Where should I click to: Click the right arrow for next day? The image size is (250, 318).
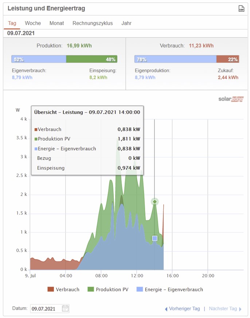pyautogui.click(x=240, y=309)
